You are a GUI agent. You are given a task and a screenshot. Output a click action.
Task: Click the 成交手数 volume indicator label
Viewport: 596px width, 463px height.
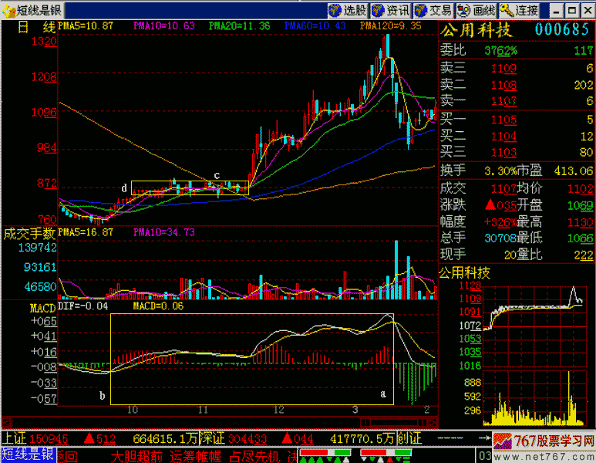click(29, 232)
